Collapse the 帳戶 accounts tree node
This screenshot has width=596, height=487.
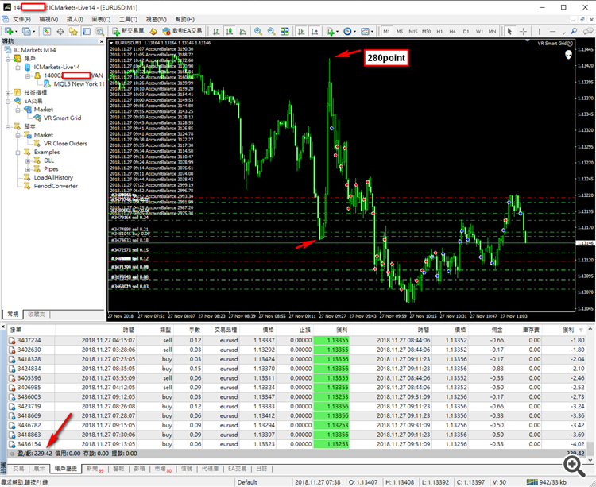tap(8, 59)
